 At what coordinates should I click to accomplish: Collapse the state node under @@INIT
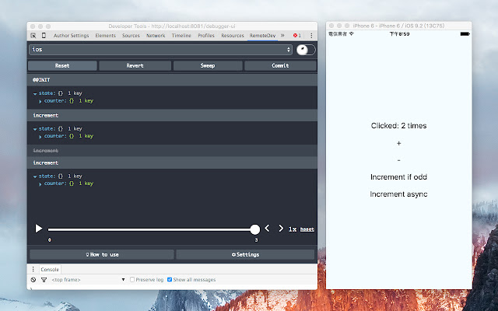coord(35,93)
